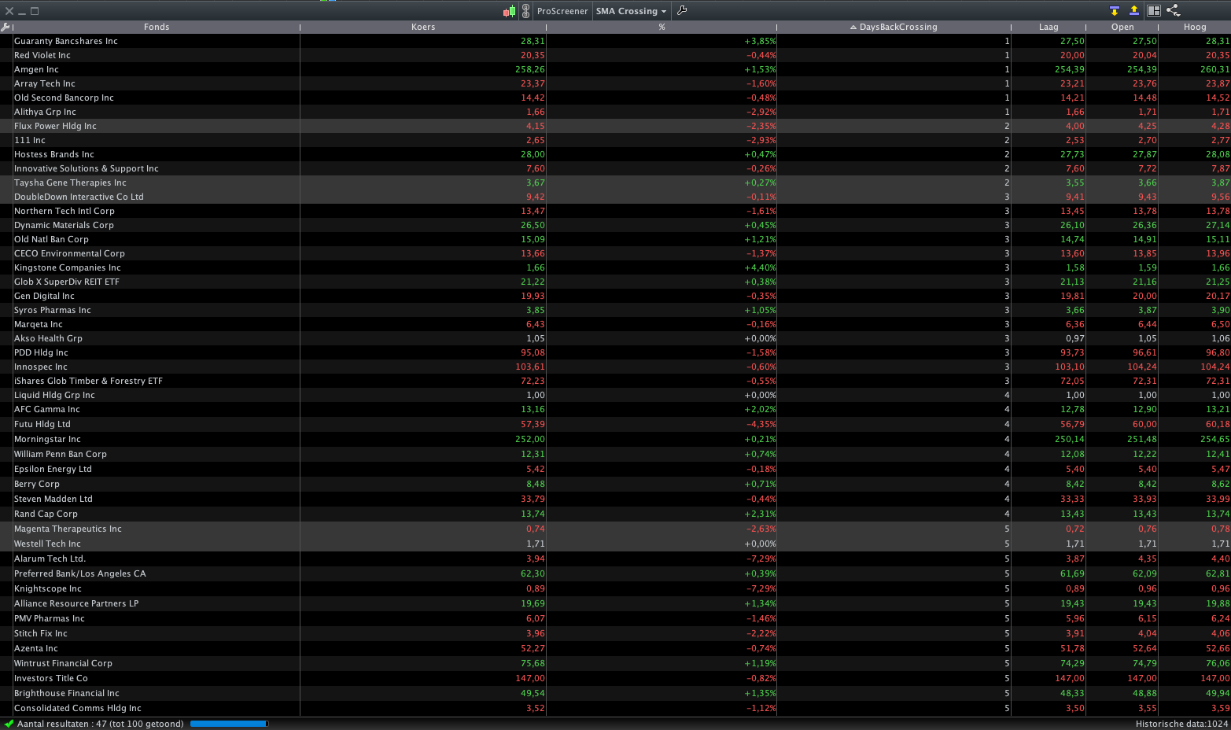
Task: Click the yellow up-arrow expand icon
Action: click(1133, 11)
